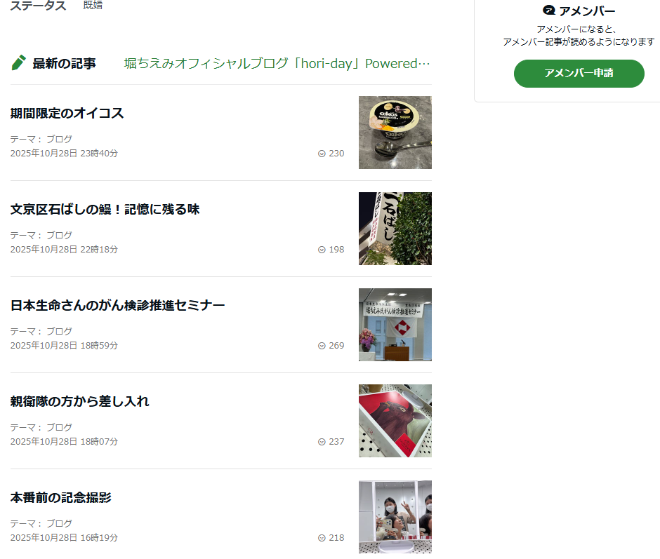Click the smiley reaction icon showing 198
The height and width of the screenshot is (559, 660).
[x=322, y=250]
